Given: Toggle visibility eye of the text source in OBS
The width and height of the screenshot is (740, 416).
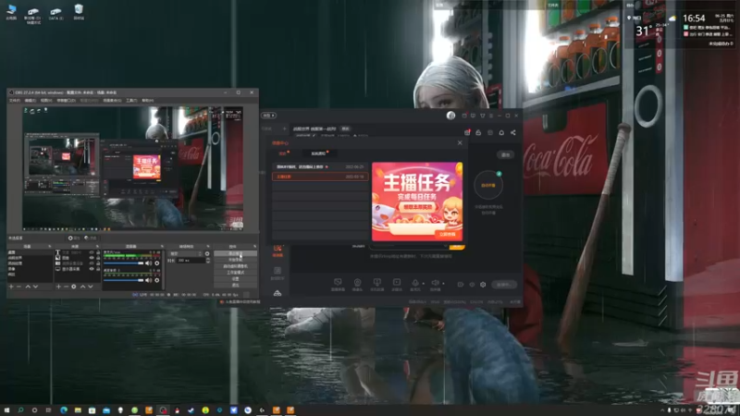Looking at the screenshot, I should click(92, 252).
